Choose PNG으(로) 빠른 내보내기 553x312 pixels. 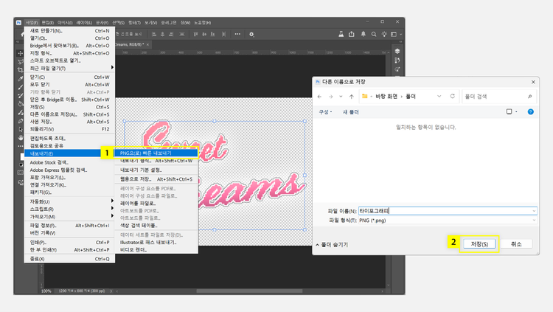[156, 153]
